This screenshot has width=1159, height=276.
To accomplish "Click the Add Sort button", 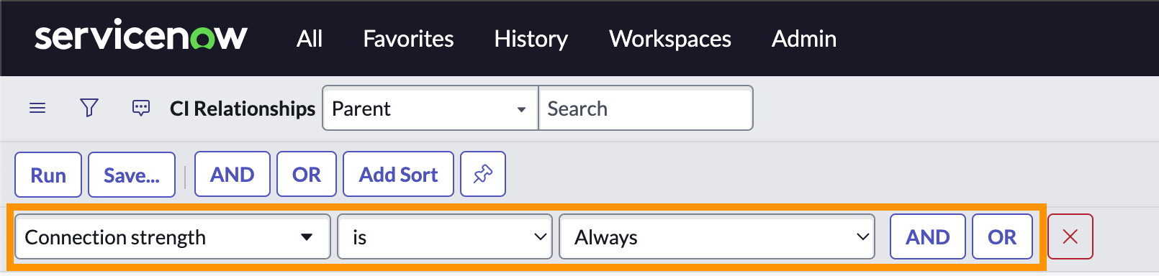I will [x=399, y=174].
